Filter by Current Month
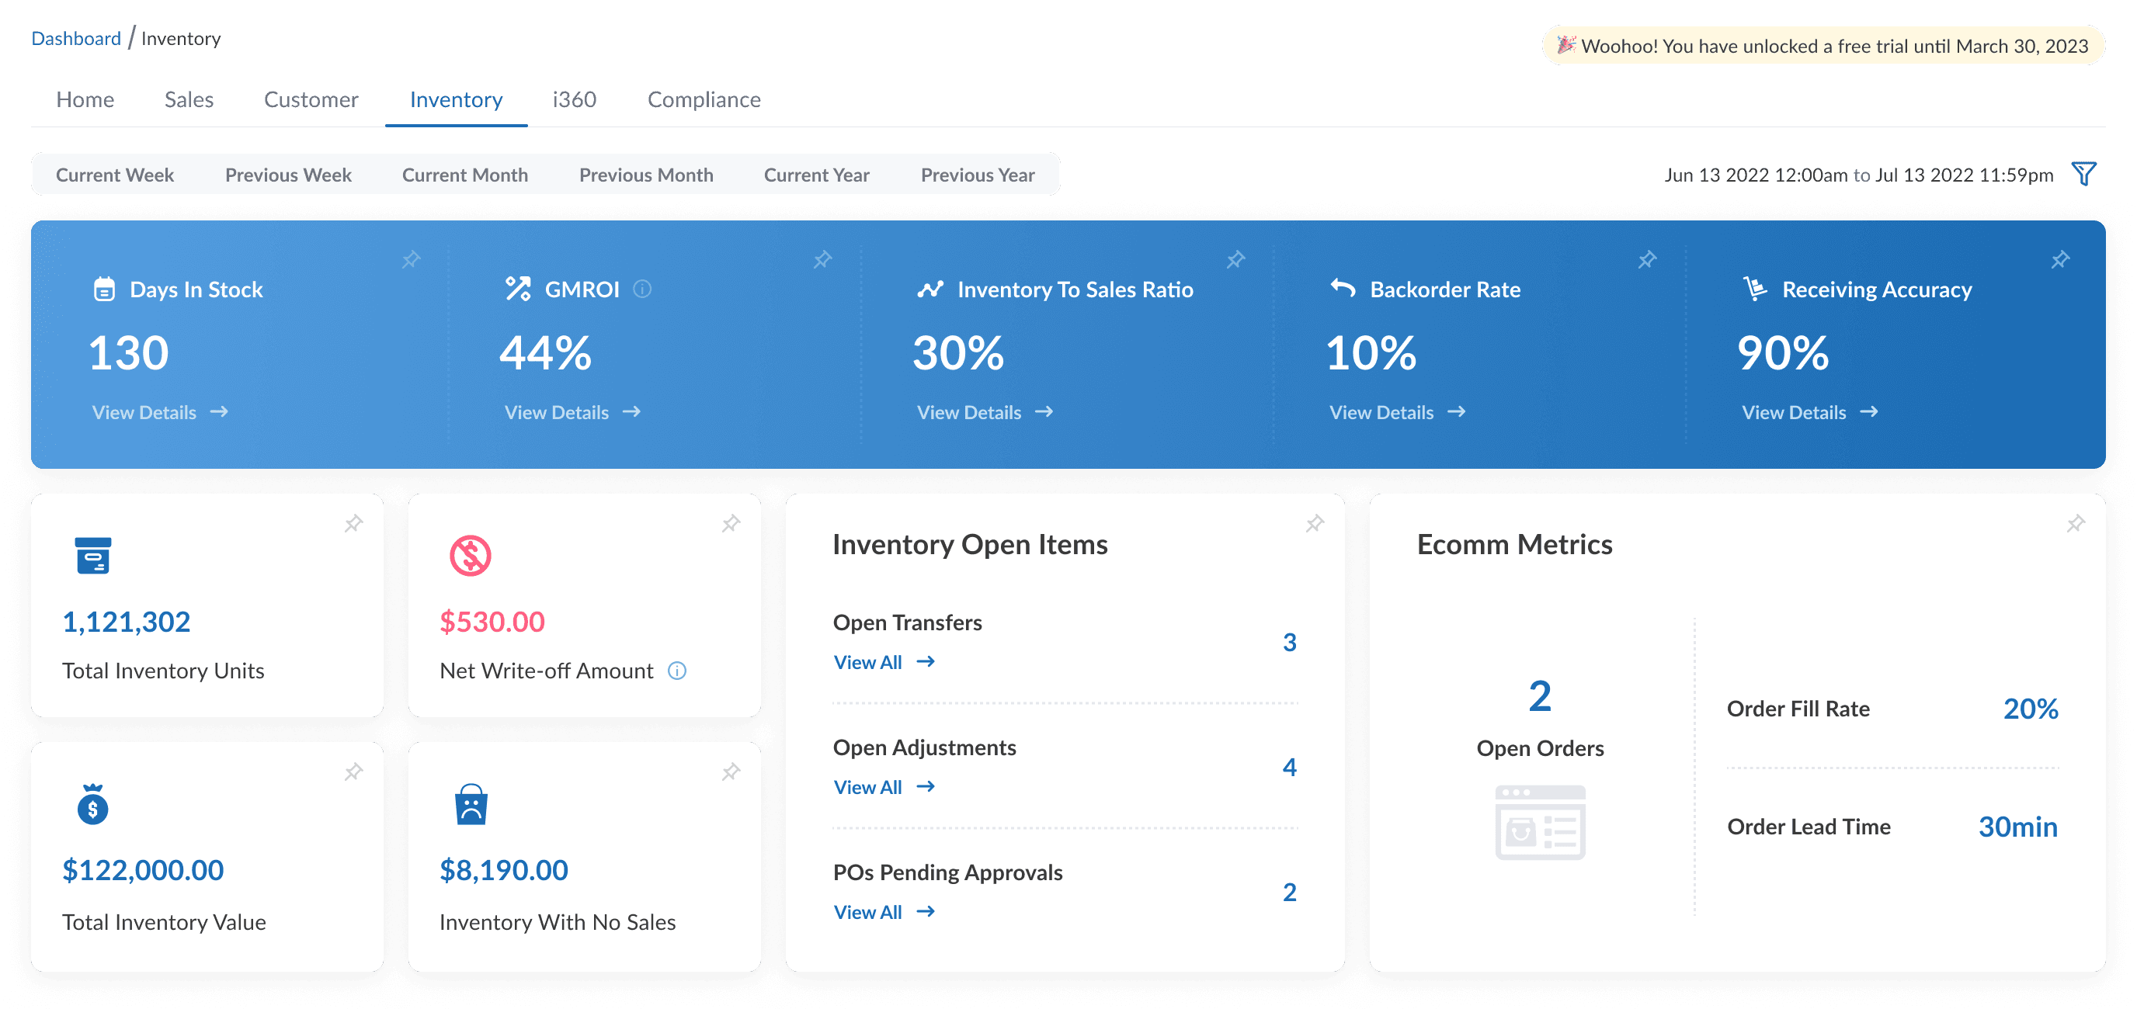The width and height of the screenshot is (2137, 1009). (464, 175)
